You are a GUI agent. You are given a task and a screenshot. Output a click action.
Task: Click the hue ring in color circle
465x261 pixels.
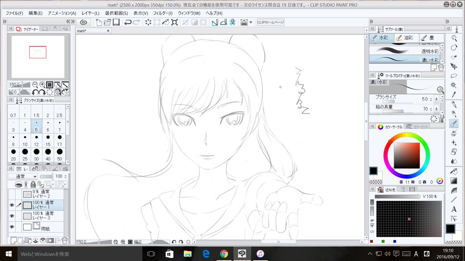[x=407, y=135]
